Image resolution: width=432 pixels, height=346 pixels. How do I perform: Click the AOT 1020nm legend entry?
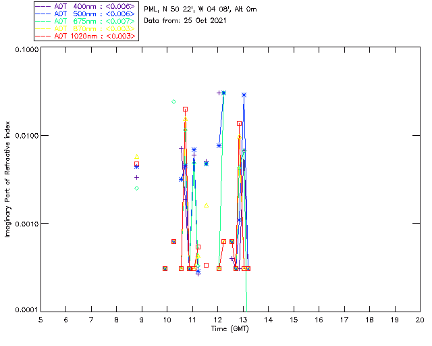85,36
